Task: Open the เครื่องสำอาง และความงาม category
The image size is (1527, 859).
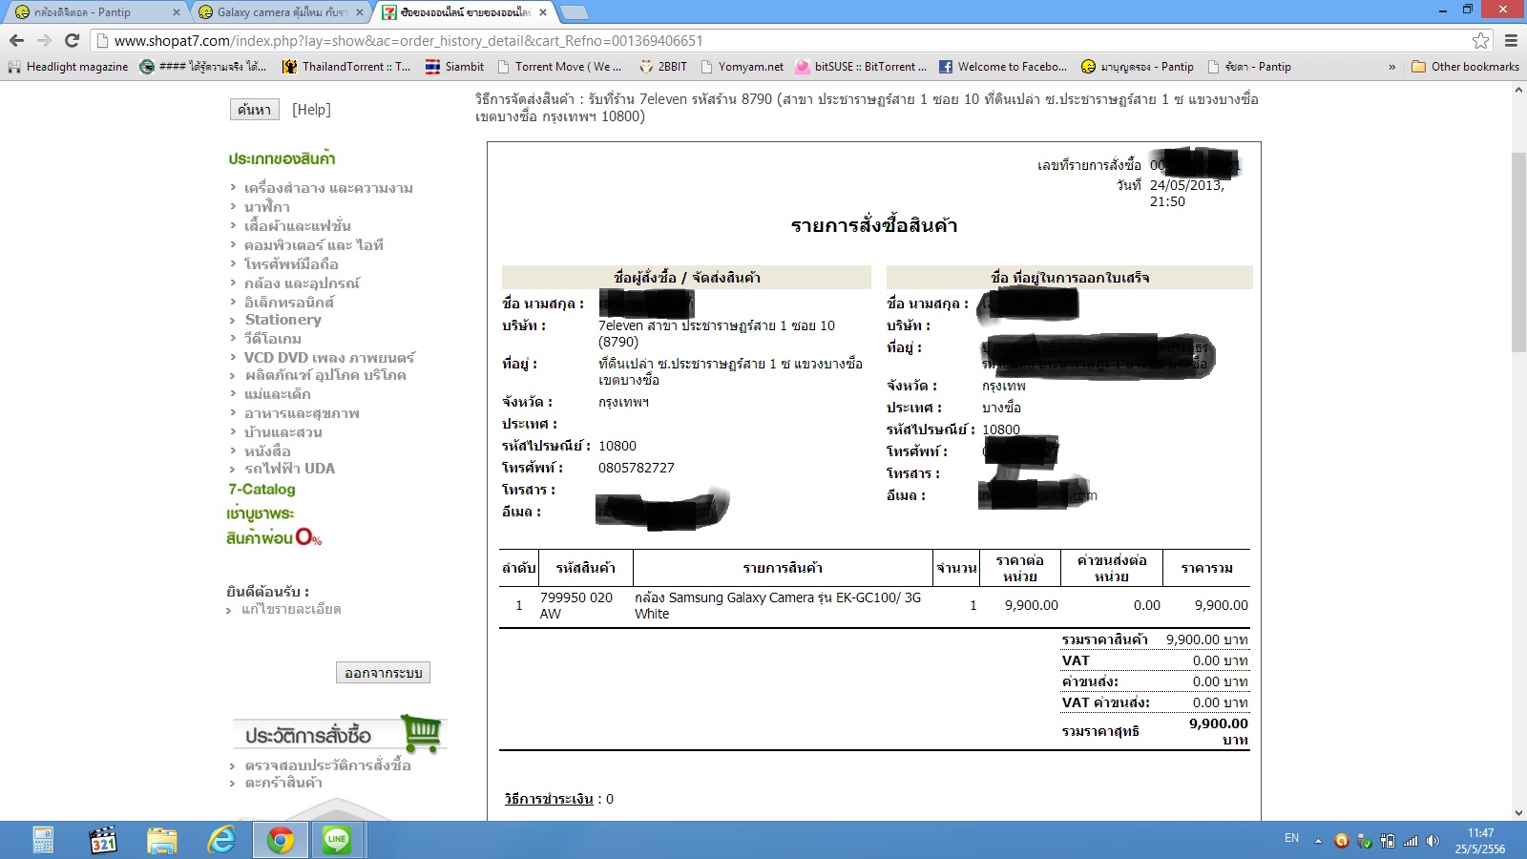Action: pos(328,188)
